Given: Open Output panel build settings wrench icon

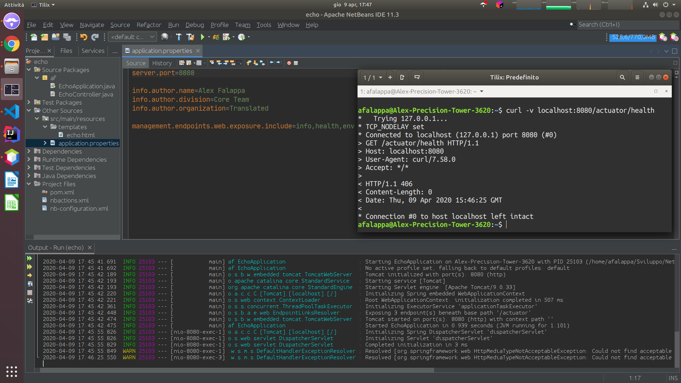Looking at the screenshot, I should click(30, 301).
